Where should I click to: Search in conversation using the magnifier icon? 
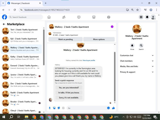141,45
